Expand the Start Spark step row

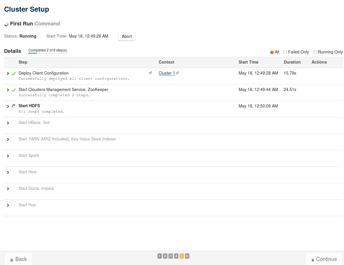point(8,156)
